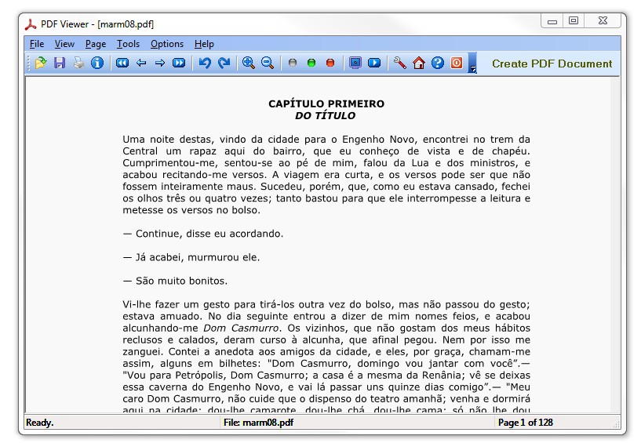Viewport: 641px width, 443px height.
Task: Click the Create PDF Document link
Action: pyautogui.click(x=552, y=64)
